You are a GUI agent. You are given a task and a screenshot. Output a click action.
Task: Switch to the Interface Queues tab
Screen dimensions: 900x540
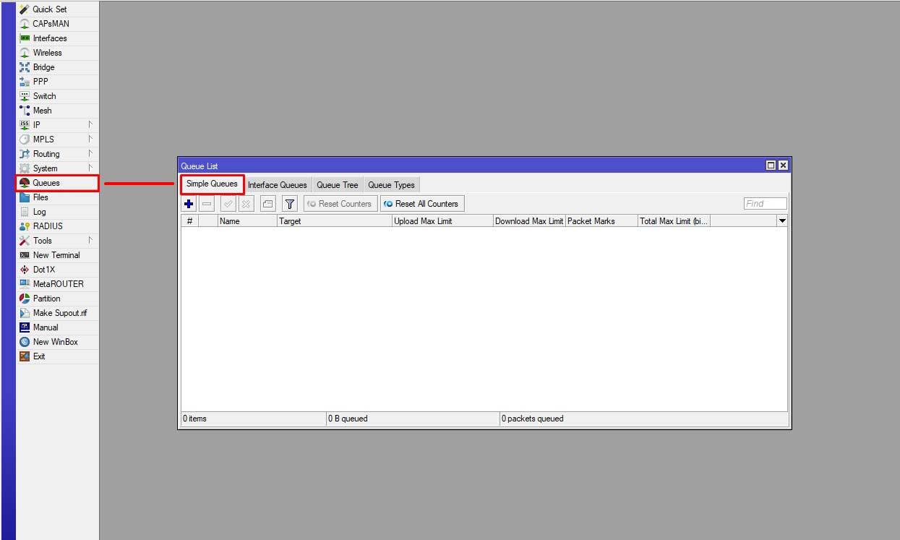click(278, 184)
